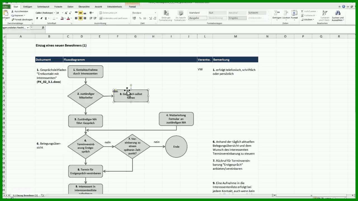
Task: Toggle top vertical alignment
Action: pyautogui.click(x=76, y=13)
